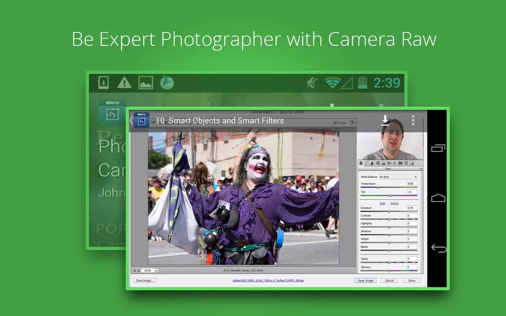Click the Temperature slider track
The image size is (506, 316).
point(389,187)
